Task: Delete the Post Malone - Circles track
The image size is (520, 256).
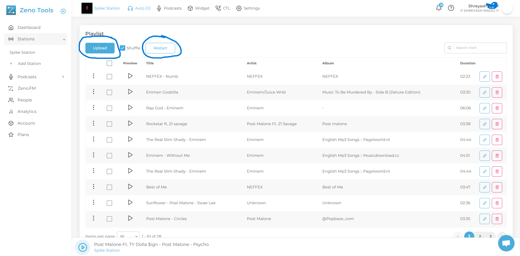Action: pyautogui.click(x=497, y=219)
